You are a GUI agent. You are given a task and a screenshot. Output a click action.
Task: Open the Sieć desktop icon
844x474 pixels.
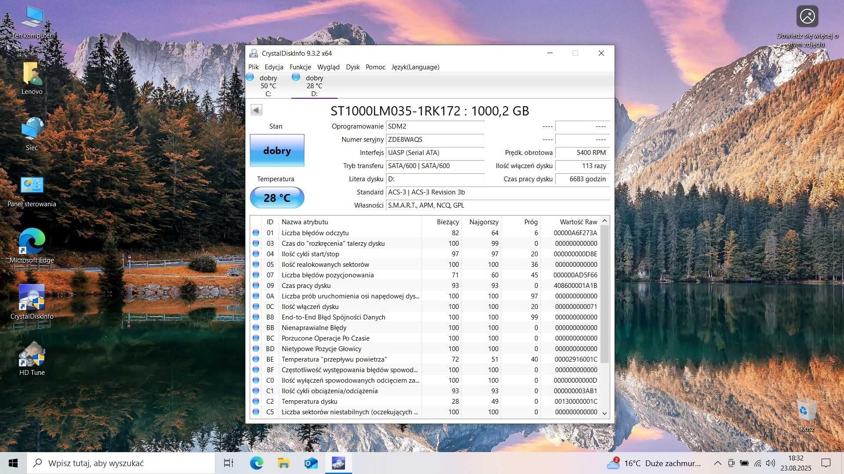coord(32,135)
